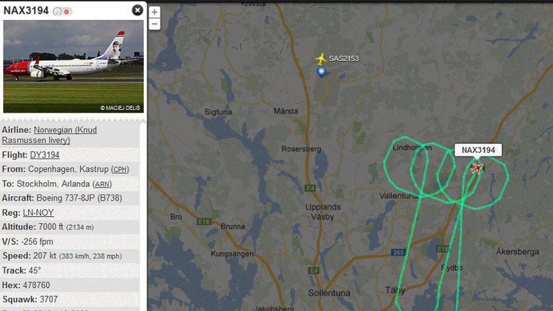Open the LN-NOY registration link
Image resolution: width=553 pixels, height=311 pixels.
pos(38,212)
